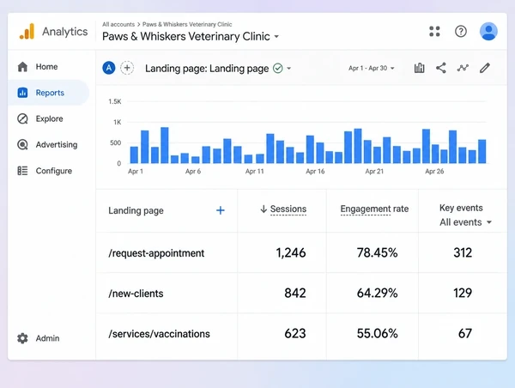Click the 312 key events value

click(463, 252)
